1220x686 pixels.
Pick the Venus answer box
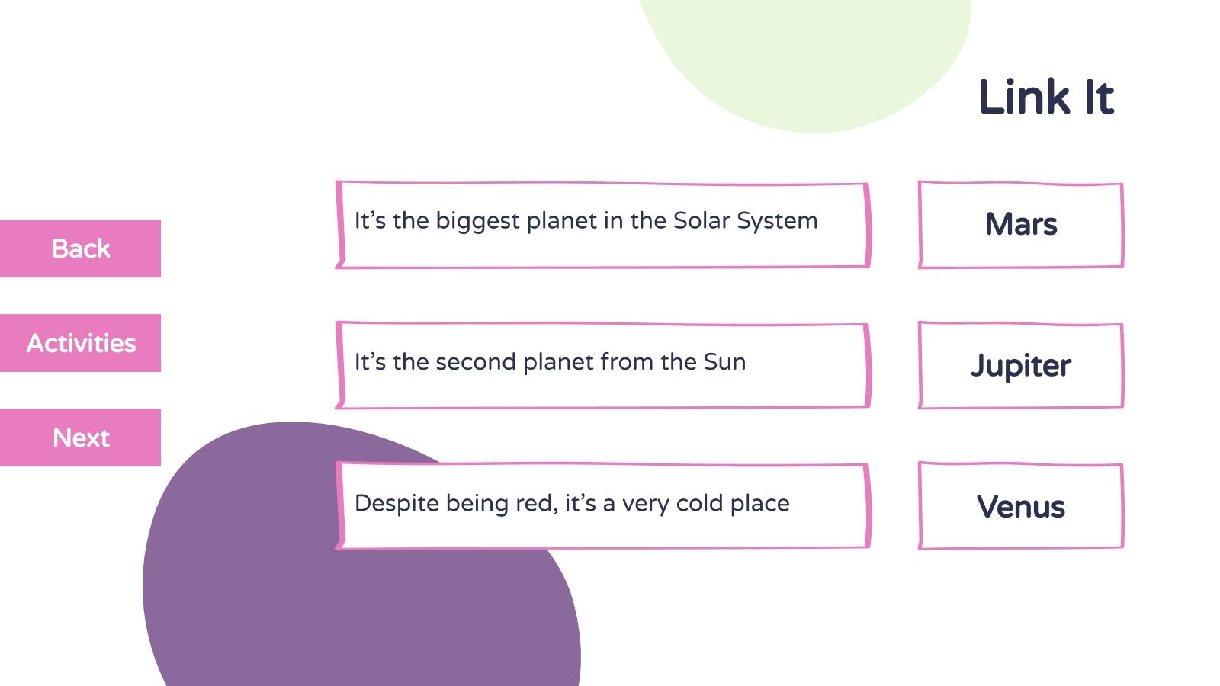point(1020,505)
